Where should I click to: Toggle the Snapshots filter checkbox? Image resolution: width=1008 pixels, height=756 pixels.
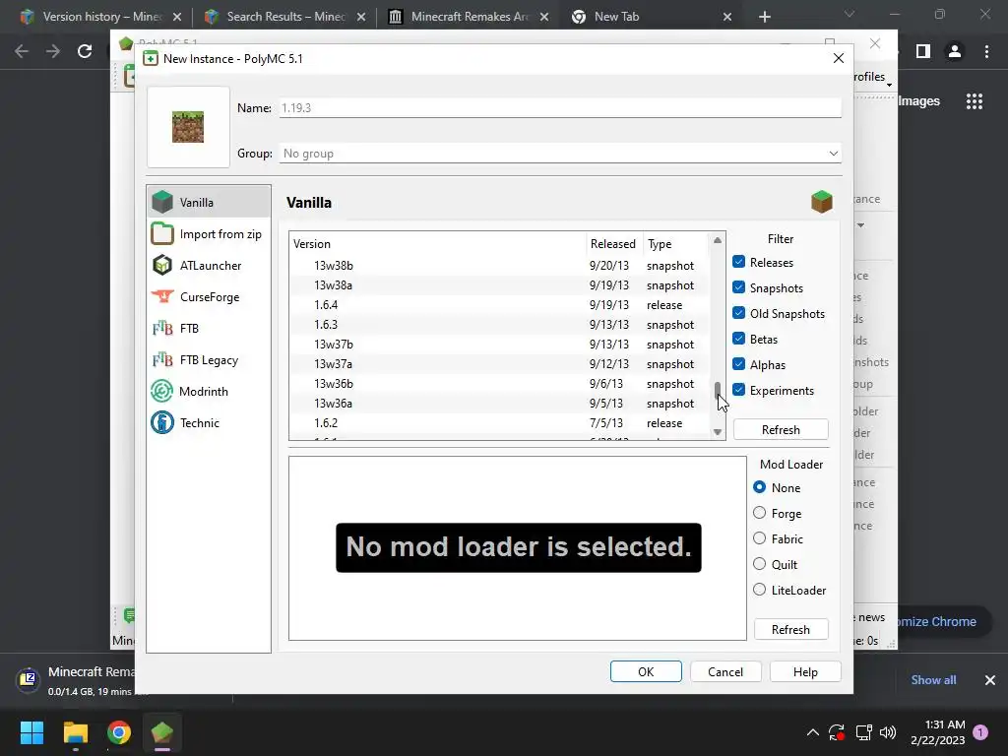(738, 287)
